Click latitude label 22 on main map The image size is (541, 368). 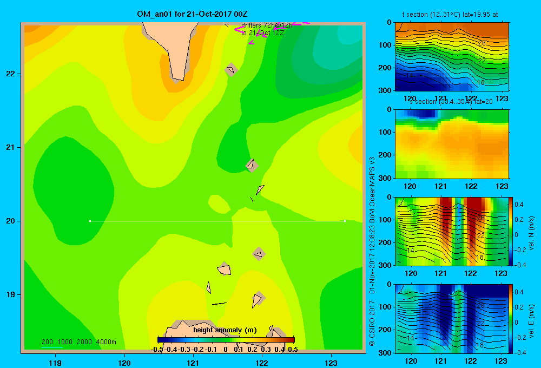coord(11,74)
